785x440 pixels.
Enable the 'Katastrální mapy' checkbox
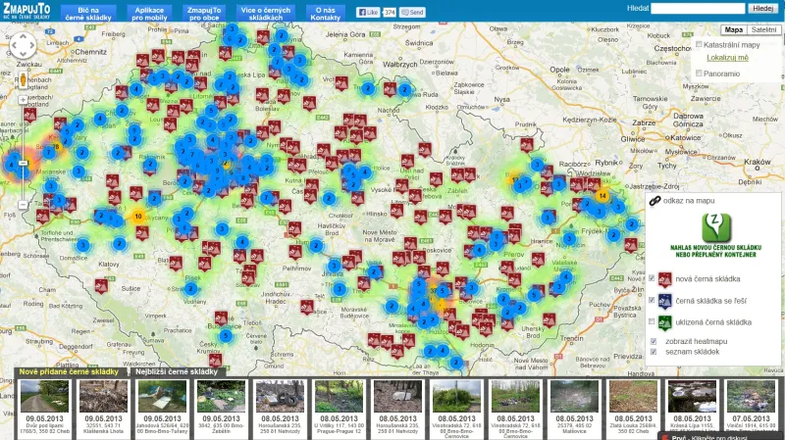(699, 44)
